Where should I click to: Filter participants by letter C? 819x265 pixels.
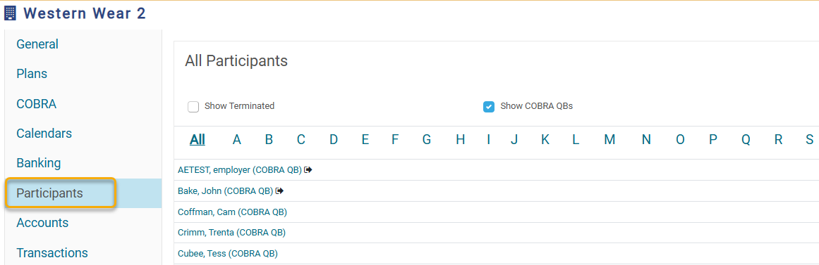point(301,139)
